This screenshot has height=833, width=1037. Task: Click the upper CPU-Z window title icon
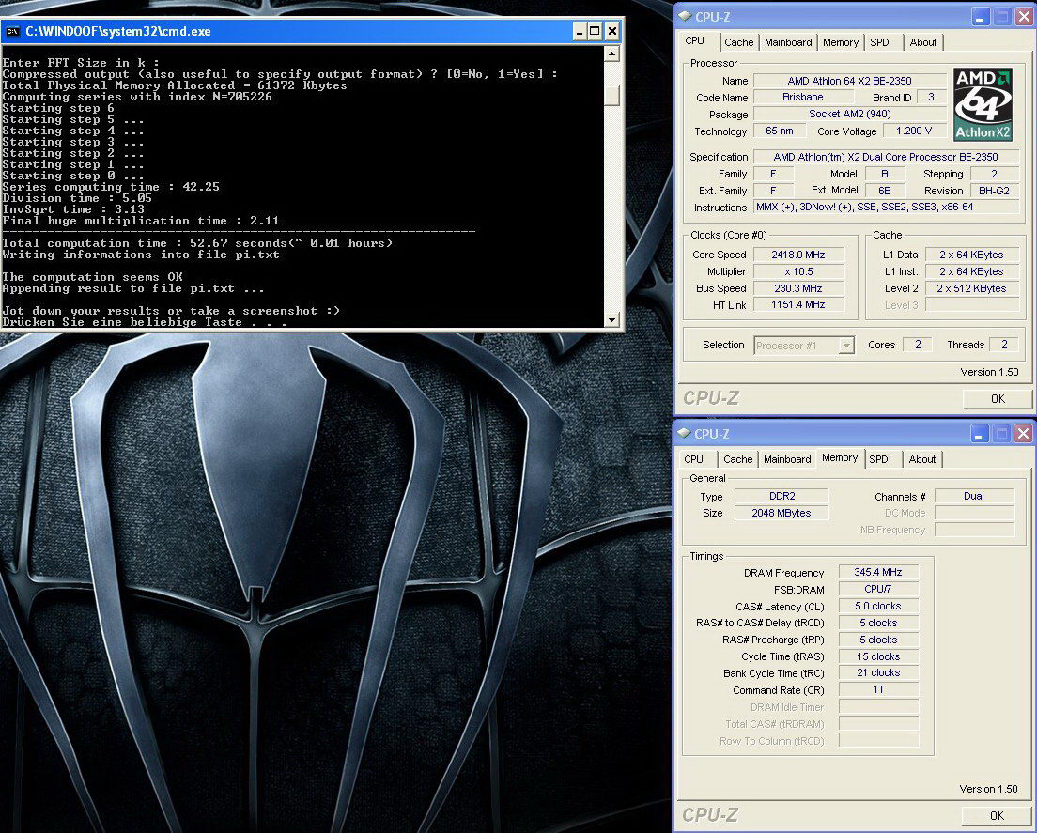[685, 17]
